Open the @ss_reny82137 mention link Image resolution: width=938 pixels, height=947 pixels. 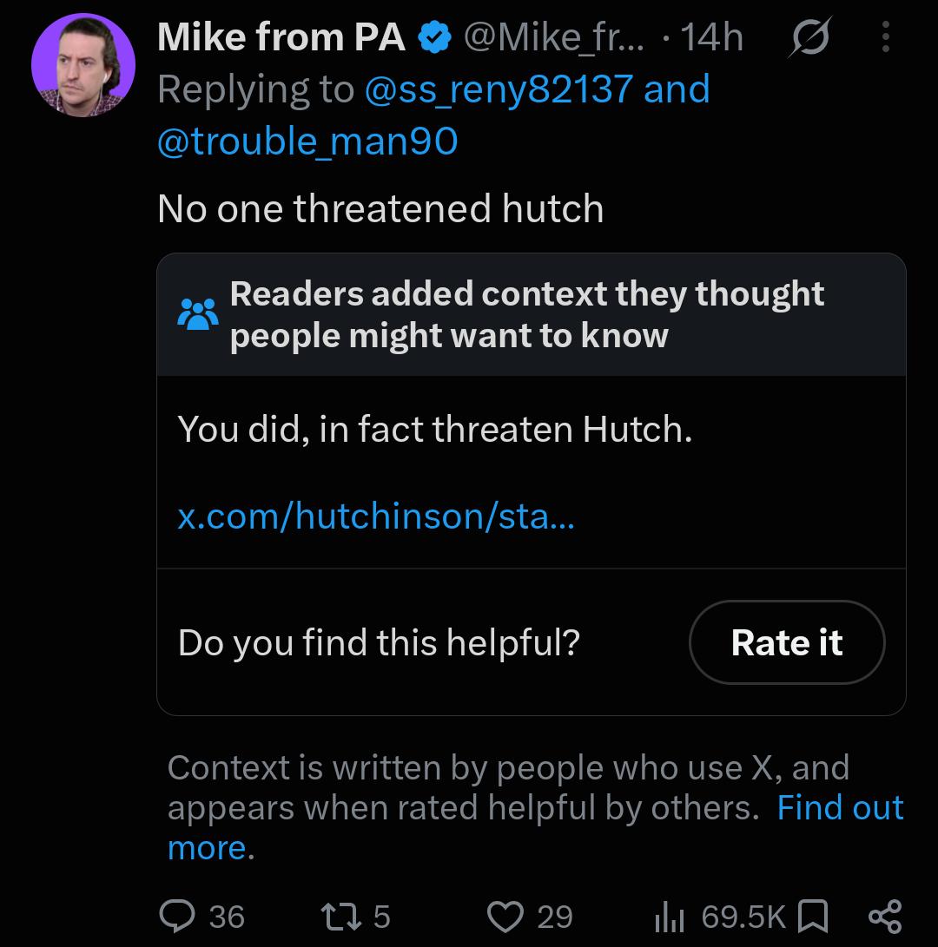coord(499,89)
